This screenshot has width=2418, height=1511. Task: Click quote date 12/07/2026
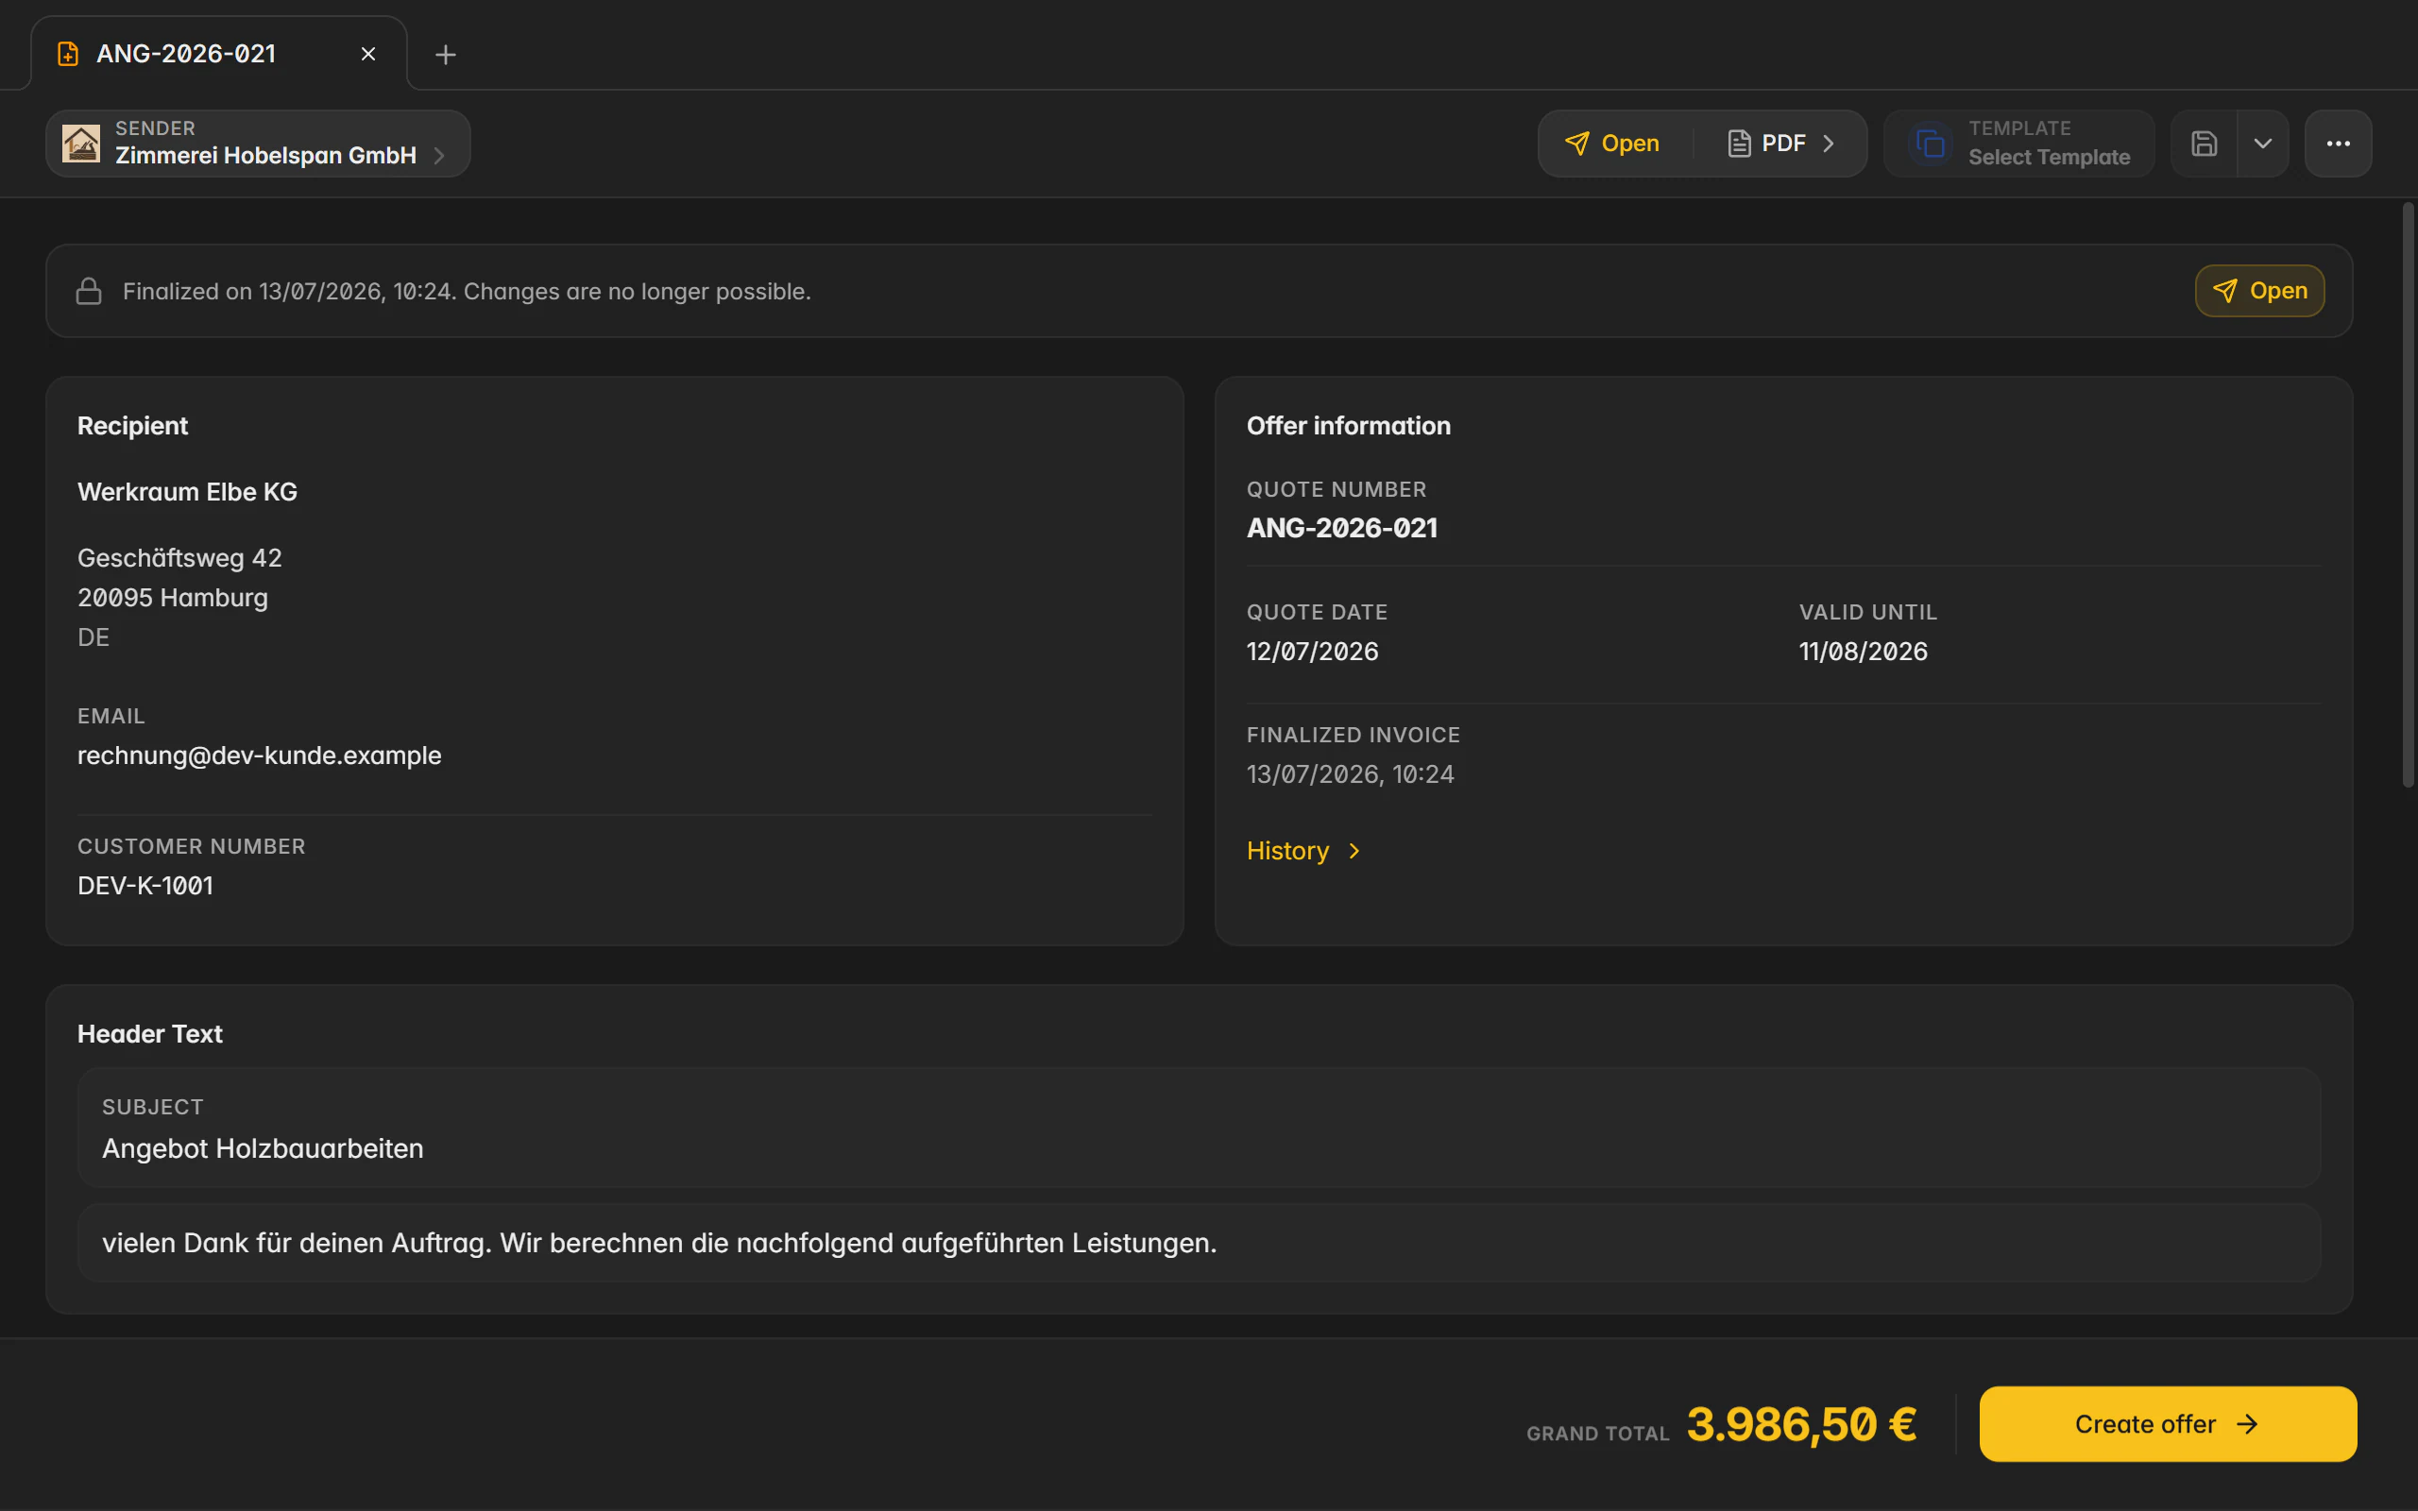coord(1313,652)
